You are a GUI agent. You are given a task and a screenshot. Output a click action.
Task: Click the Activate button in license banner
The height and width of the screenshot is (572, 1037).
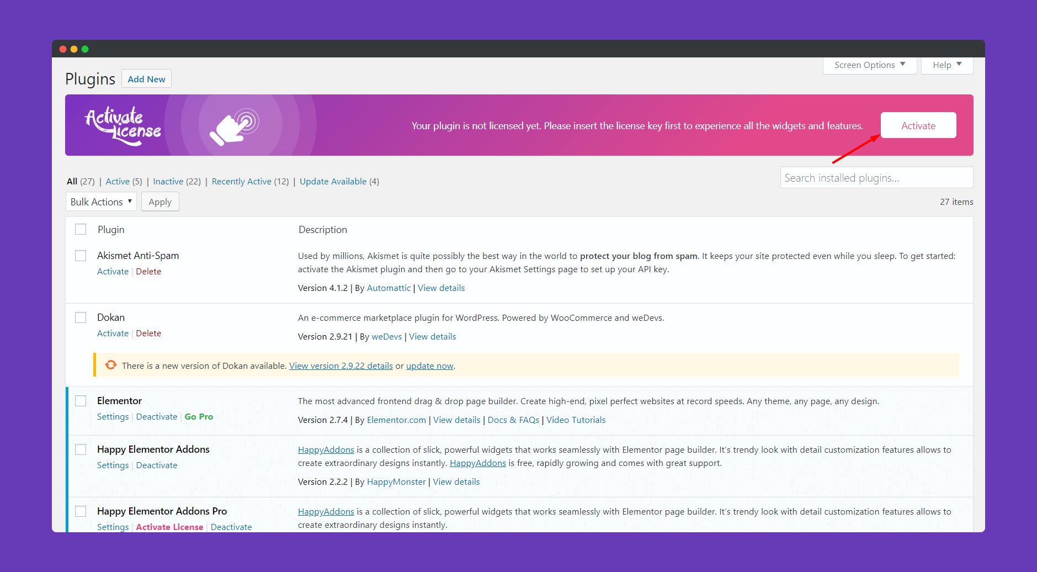tap(918, 125)
